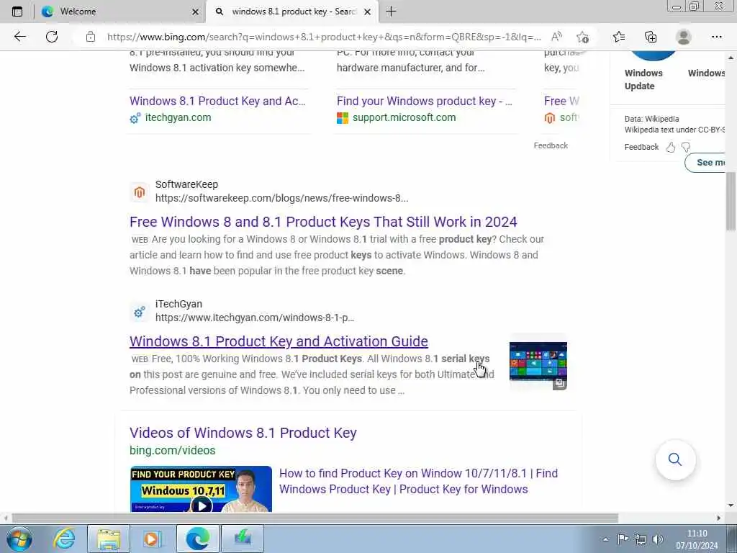This screenshot has width=737, height=553.
Task: Launch Internet Explorer from the taskbar
Action: [x=63, y=539]
